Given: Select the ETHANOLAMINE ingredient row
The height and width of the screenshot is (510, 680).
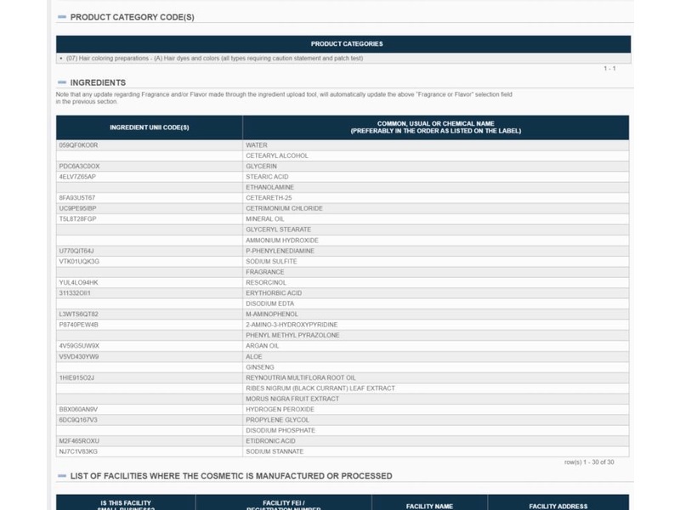Looking at the screenshot, I should 343,187.
